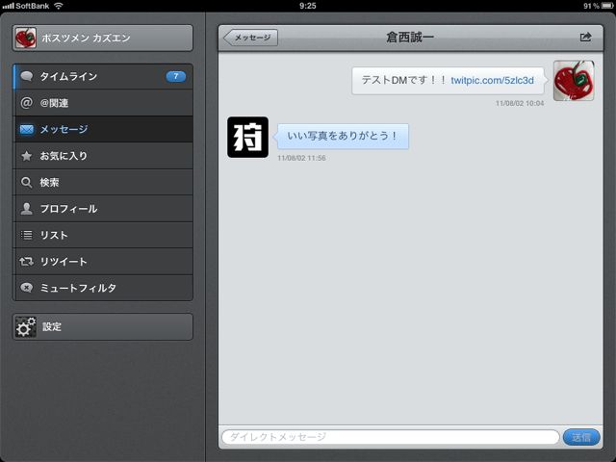The image size is (616, 462).
Task: Tap the Wi-Fi icon in status bar
Action: [59, 6]
